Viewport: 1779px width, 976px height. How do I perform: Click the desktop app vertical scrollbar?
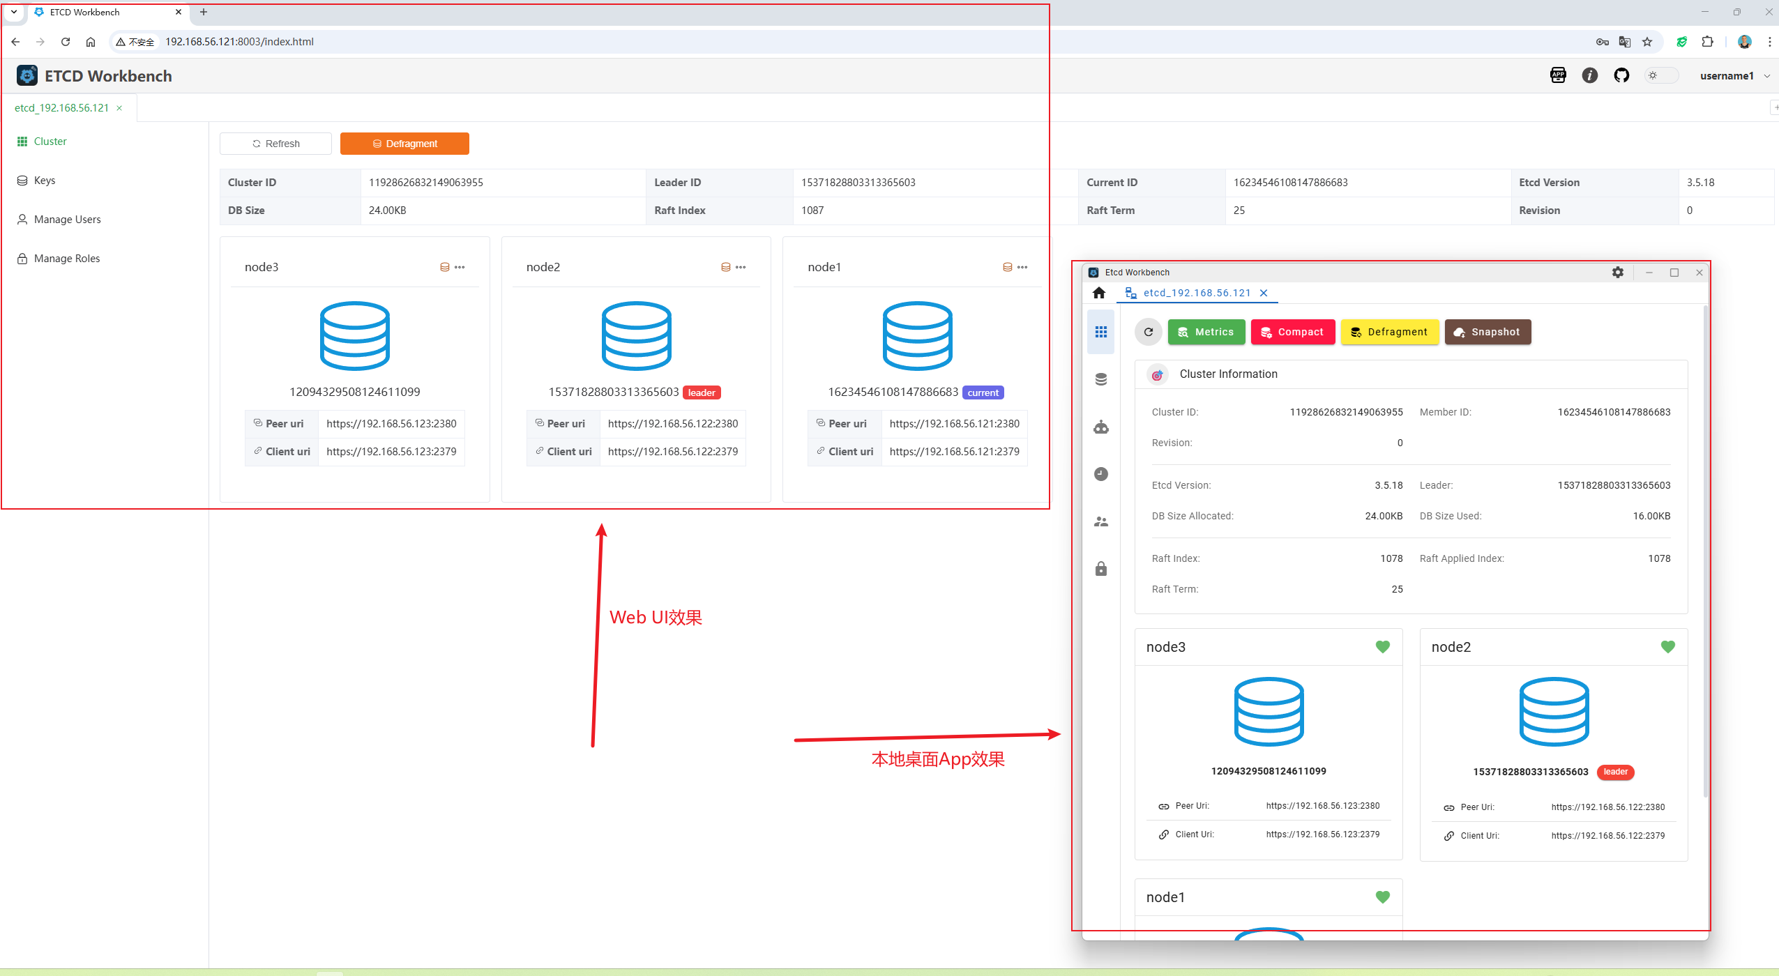point(1706,551)
